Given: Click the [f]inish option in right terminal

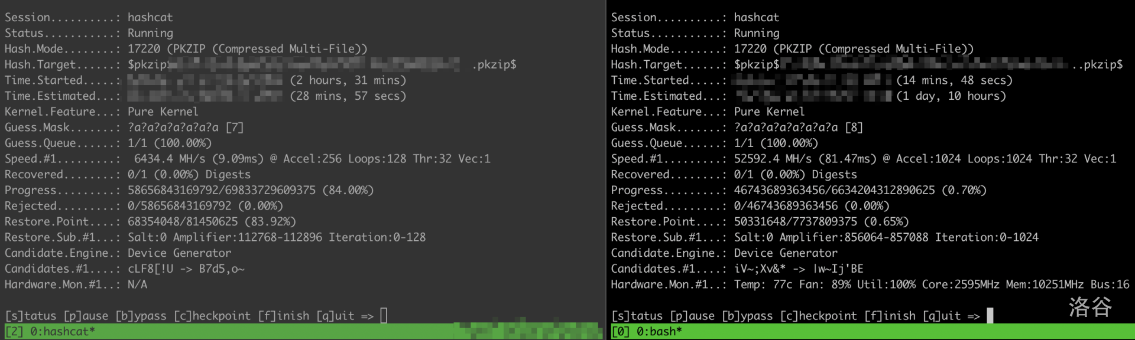Looking at the screenshot, I should click(x=890, y=316).
